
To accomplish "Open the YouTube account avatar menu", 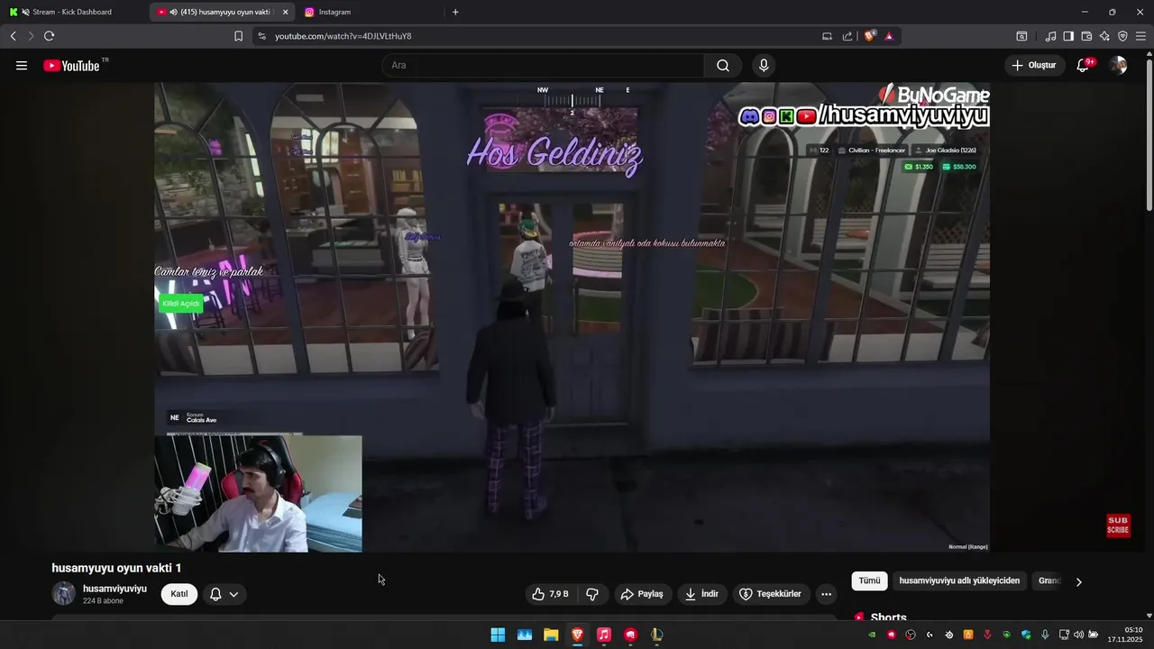I will coord(1118,66).
